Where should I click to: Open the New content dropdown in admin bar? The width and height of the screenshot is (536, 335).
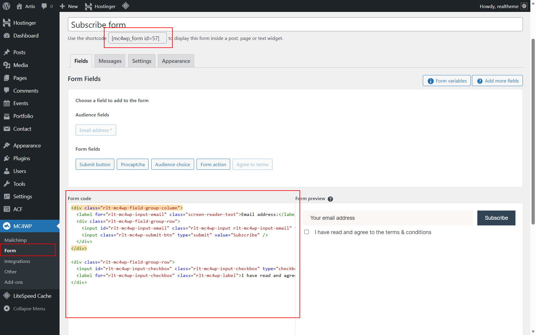[x=69, y=6]
